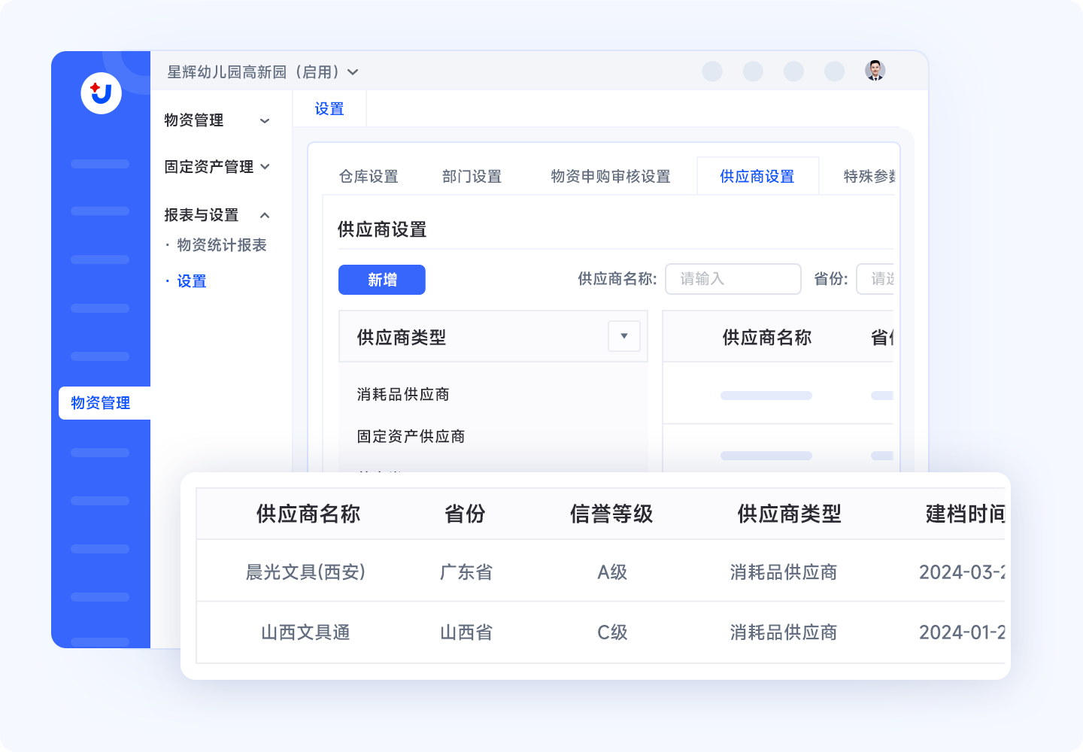This screenshot has width=1083, height=752.
Task: Select 设置 in the side menu
Action: 192,281
